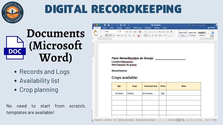Open the Layout ribbon tab
The image size is (223, 125).
[127, 28]
